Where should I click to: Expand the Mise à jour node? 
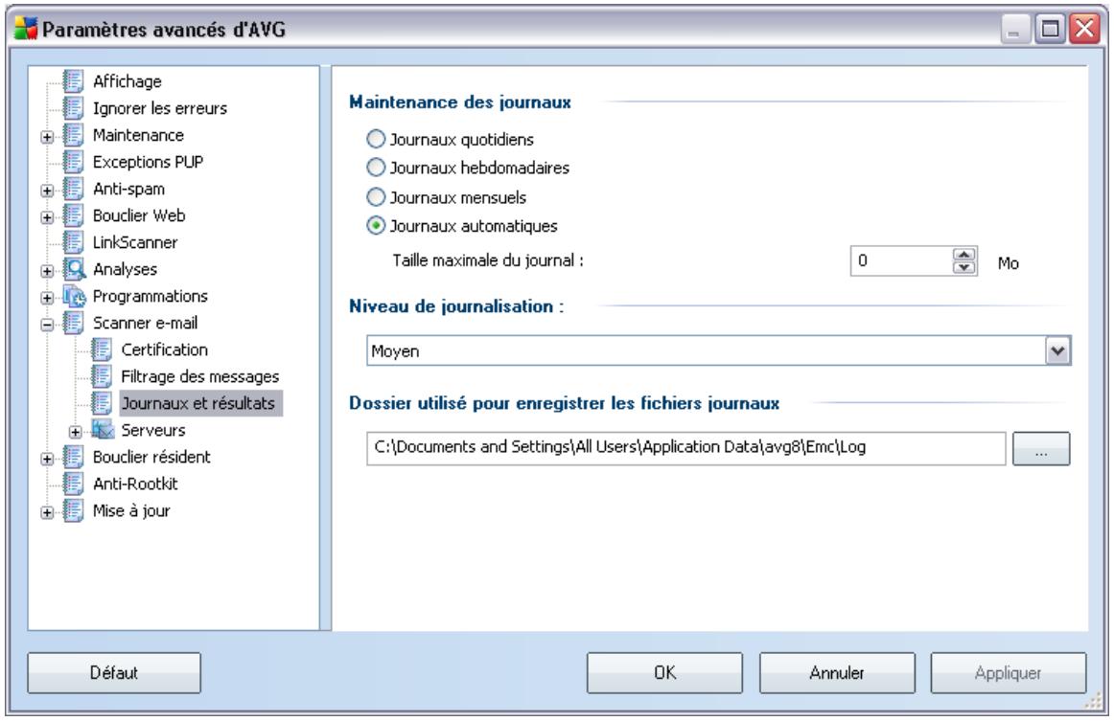click(x=47, y=513)
